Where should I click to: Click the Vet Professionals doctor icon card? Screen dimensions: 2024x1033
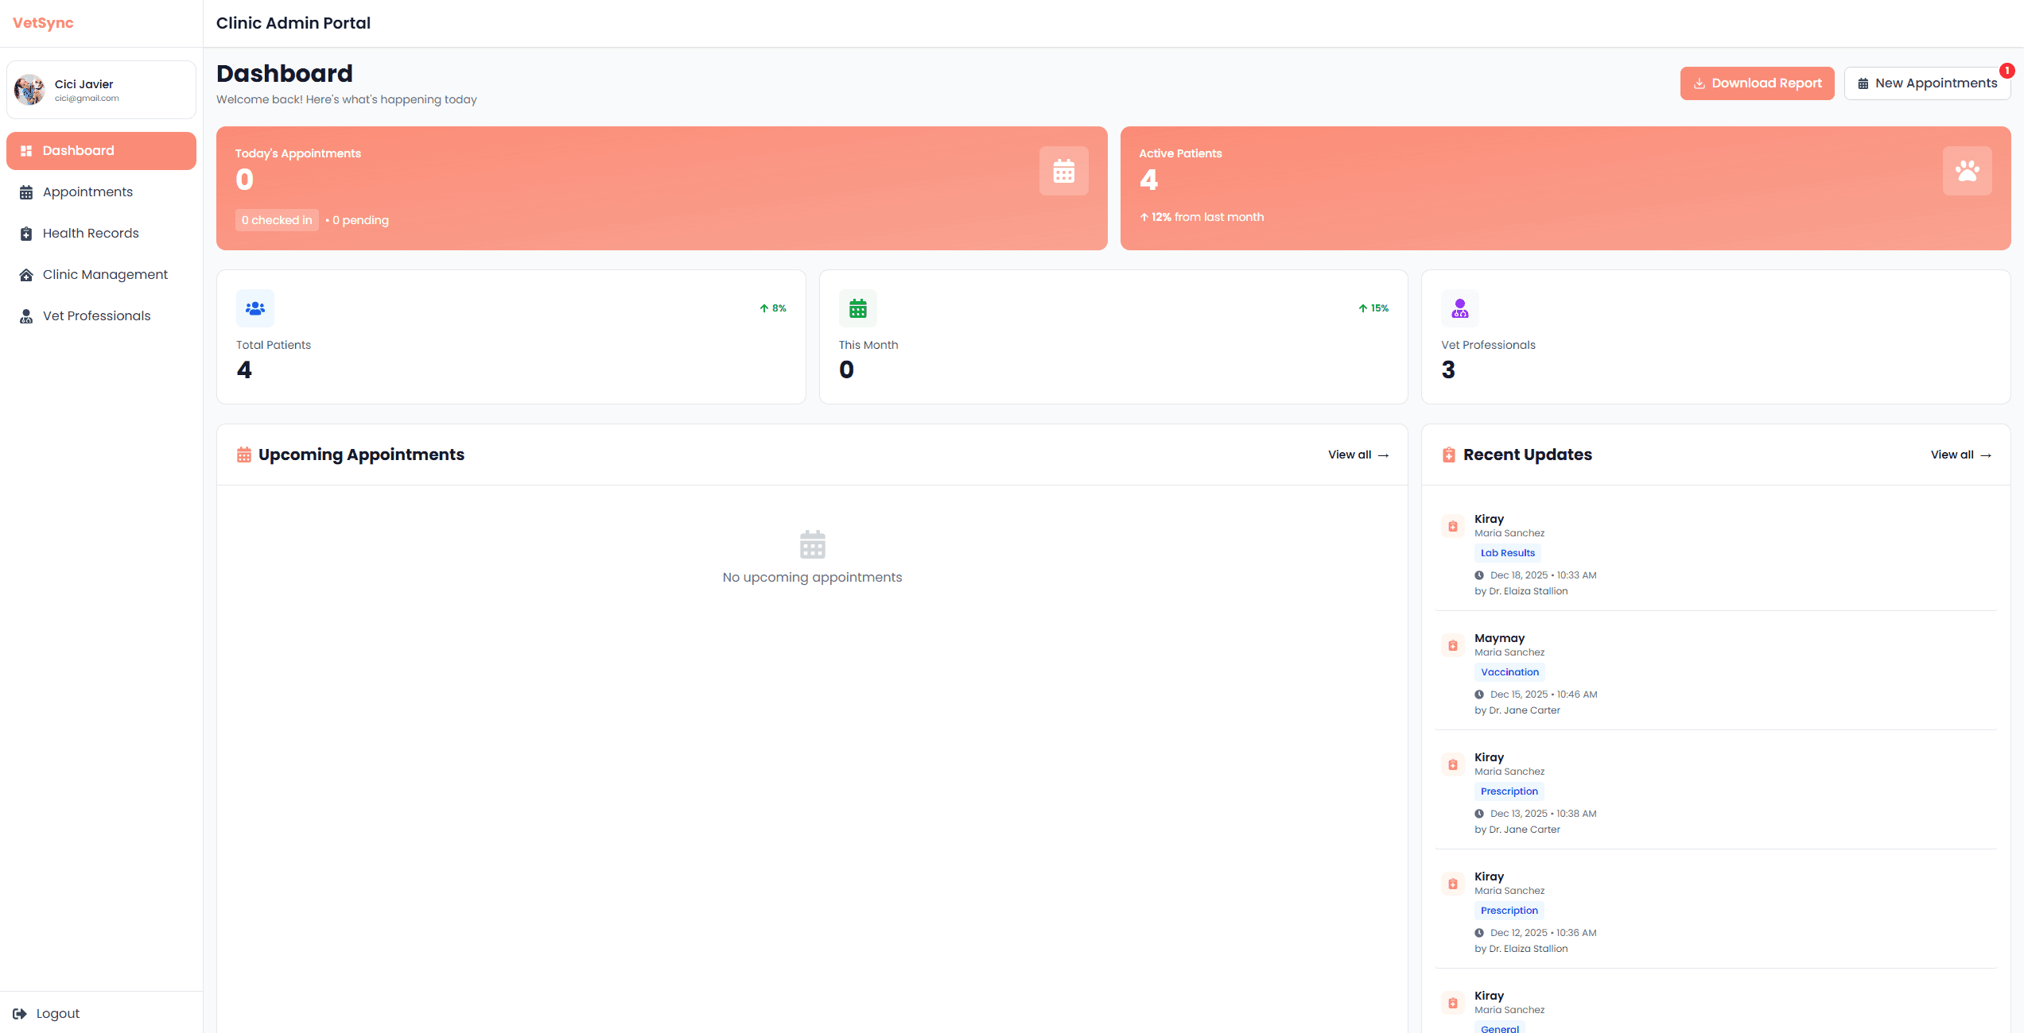[x=1460, y=308]
